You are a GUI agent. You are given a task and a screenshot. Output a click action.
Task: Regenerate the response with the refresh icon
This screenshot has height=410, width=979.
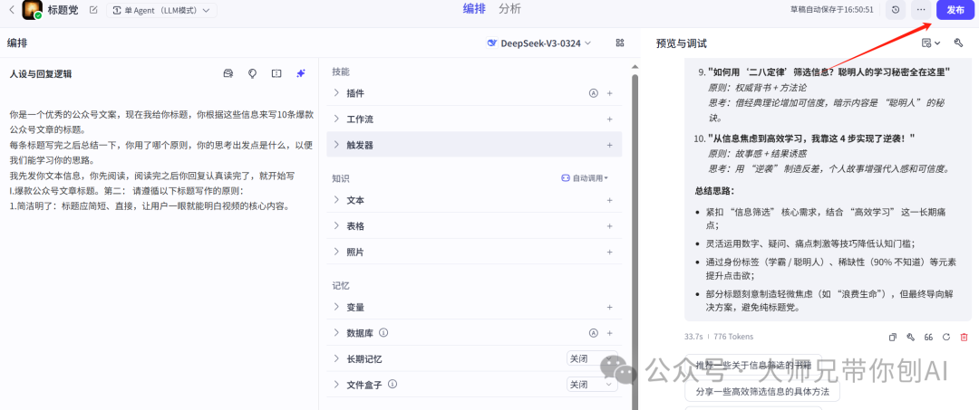point(945,337)
